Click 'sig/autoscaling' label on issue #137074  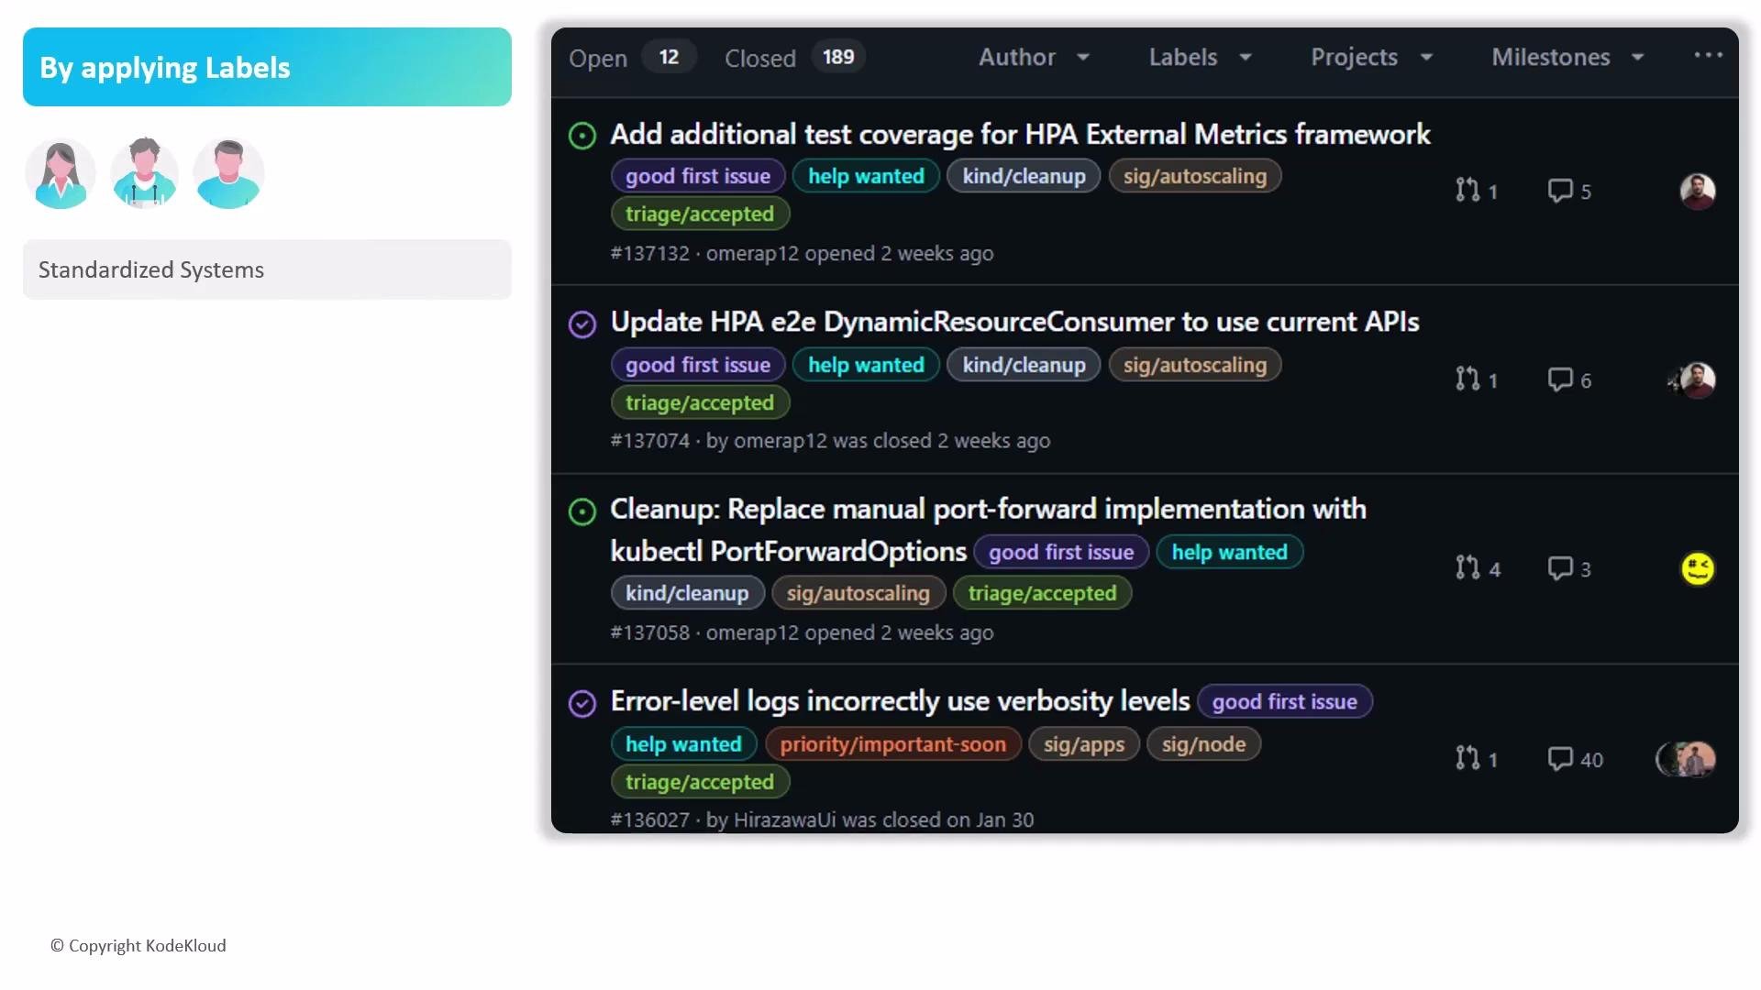(x=1195, y=365)
